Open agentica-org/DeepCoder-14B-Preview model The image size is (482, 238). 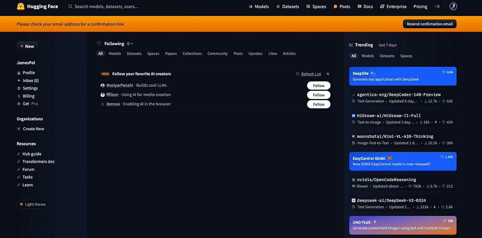403,98
